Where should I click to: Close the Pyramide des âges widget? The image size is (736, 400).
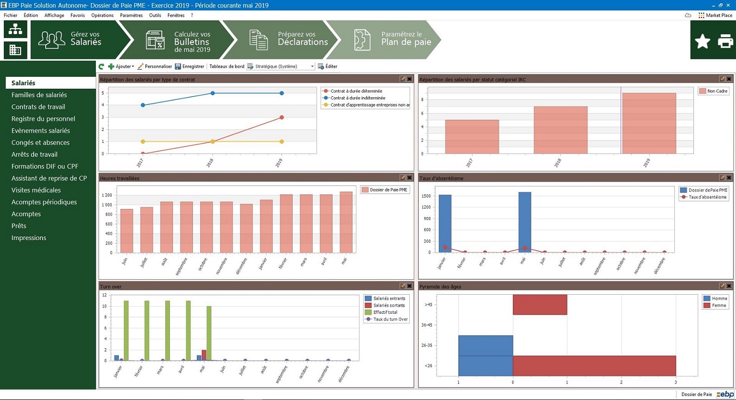point(729,286)
